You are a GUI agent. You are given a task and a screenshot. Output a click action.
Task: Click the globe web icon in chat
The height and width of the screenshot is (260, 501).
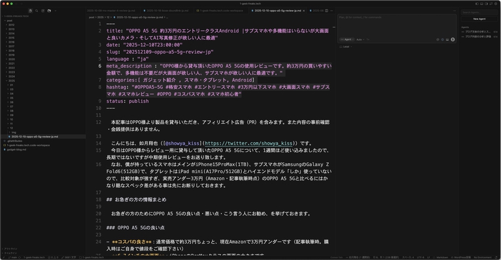[x=443, y=39]
